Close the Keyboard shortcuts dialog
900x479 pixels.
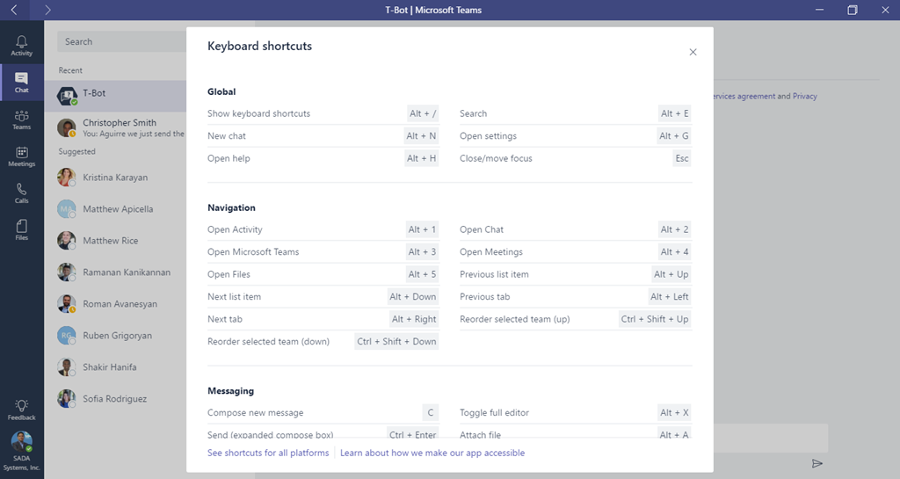pos(693,52)
